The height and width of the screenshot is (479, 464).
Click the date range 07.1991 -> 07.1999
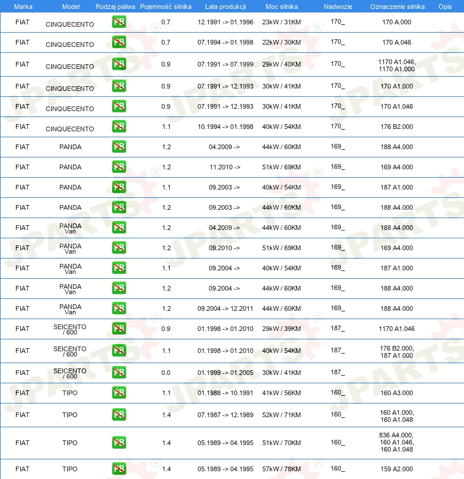point(225,64)
